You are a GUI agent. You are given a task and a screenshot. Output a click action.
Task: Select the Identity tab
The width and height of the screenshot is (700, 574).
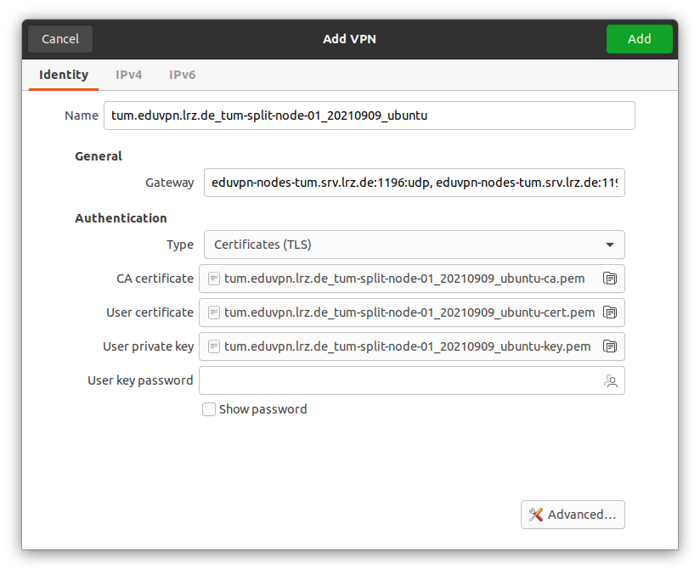click(64, 75)
